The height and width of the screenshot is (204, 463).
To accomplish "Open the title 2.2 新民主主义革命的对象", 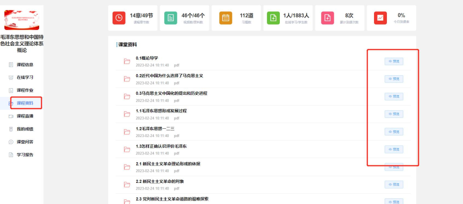I will pyautogui.click(x=160, y=181).
